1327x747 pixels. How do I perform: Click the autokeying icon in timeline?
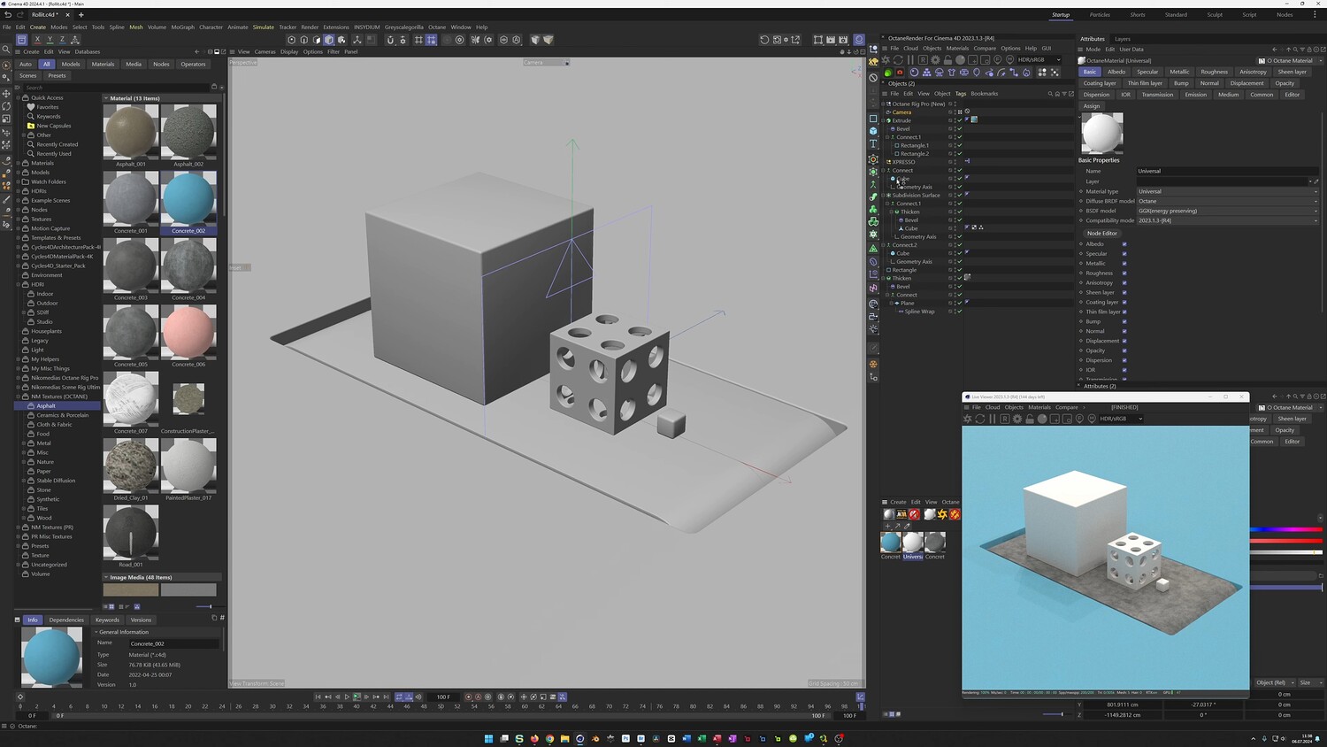479,697
